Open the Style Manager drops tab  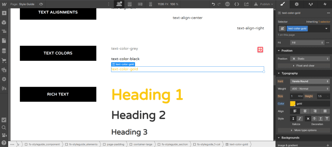311,4
